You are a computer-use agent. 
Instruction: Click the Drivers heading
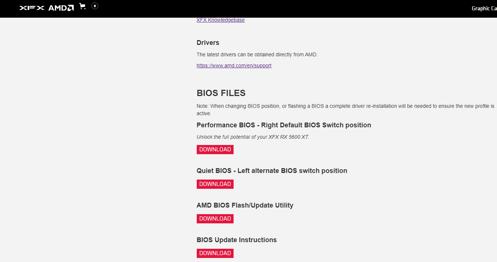[x=208, y=43]
